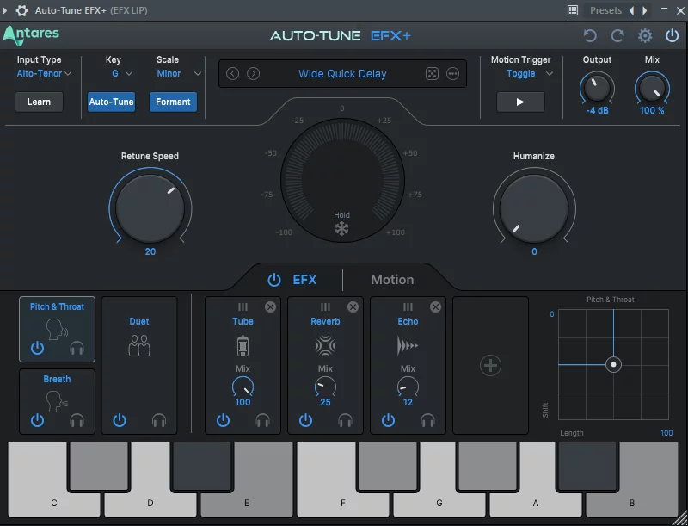Remove the Reverb effect slot

click(x=353, y=307)
